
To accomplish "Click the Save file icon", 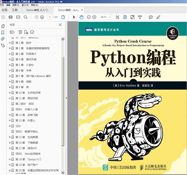I will point(3,17).
